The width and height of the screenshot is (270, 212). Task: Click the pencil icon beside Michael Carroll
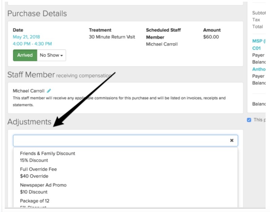click(x=49, y=91)
